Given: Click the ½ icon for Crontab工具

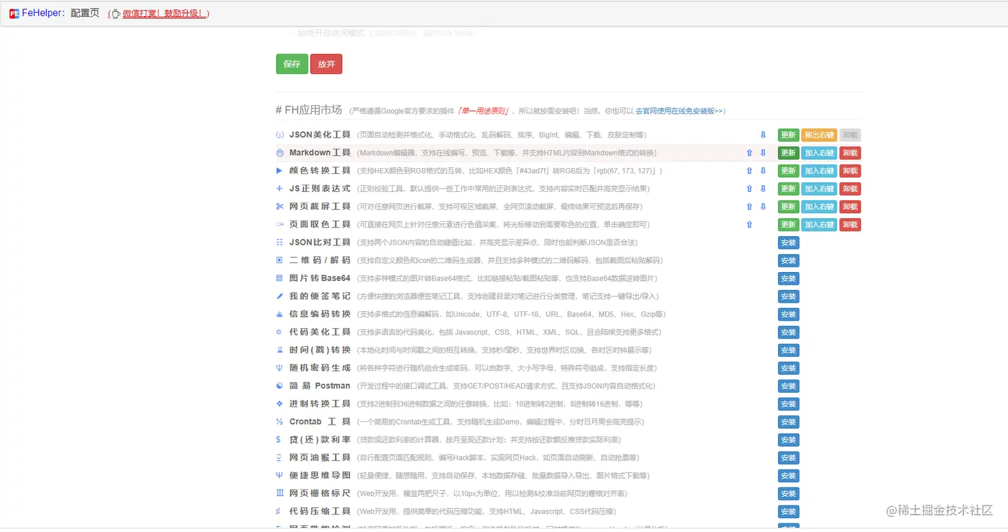Looking at the screenshot, I should click(280, 422).
